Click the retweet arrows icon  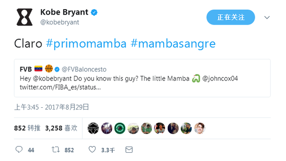coord(55,150)
